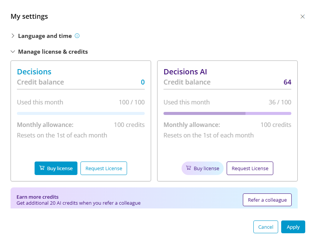Click 'Used this month' label in Decisions card
Viewport: 312px width, 240px height.
click(40, 102)
